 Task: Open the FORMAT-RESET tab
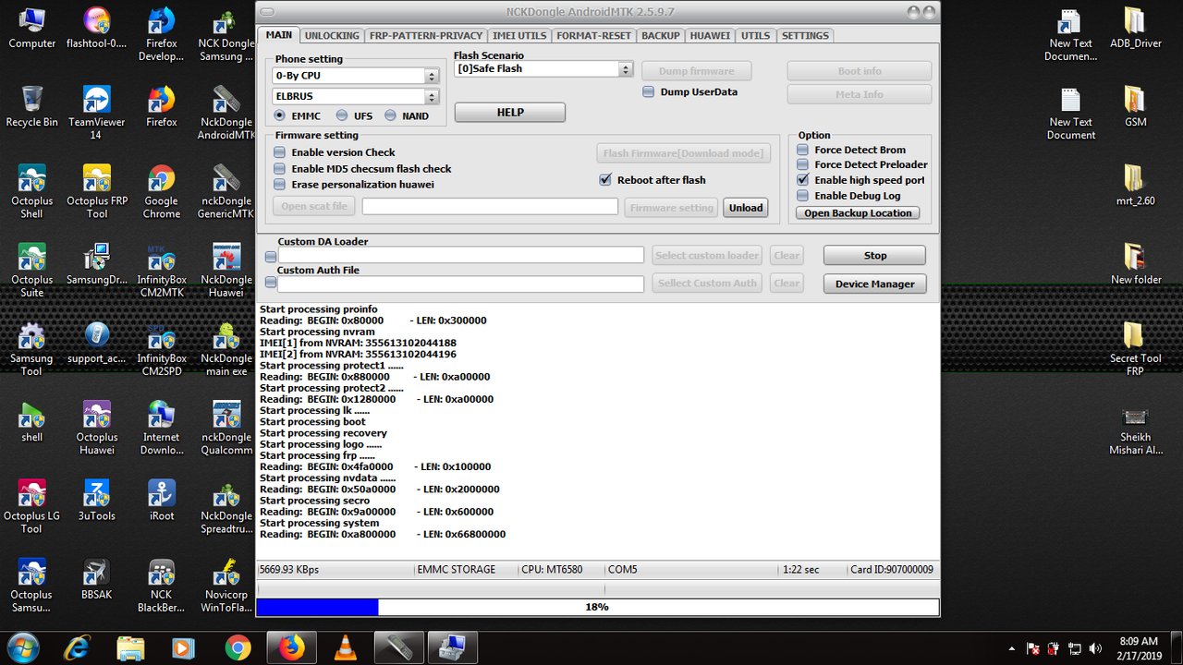click(x=594, y=36)
